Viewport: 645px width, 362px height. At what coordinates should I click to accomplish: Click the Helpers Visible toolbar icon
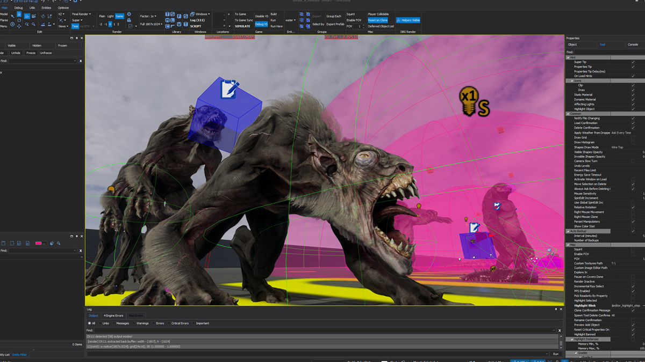tap(408, 20)
